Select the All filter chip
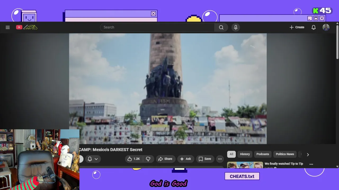339x190 pixels. 231,154
